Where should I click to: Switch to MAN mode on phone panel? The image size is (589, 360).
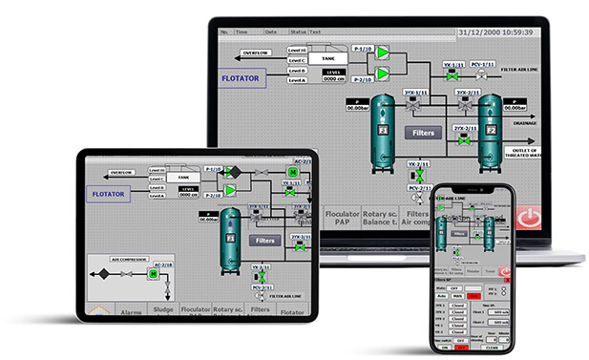457,296
